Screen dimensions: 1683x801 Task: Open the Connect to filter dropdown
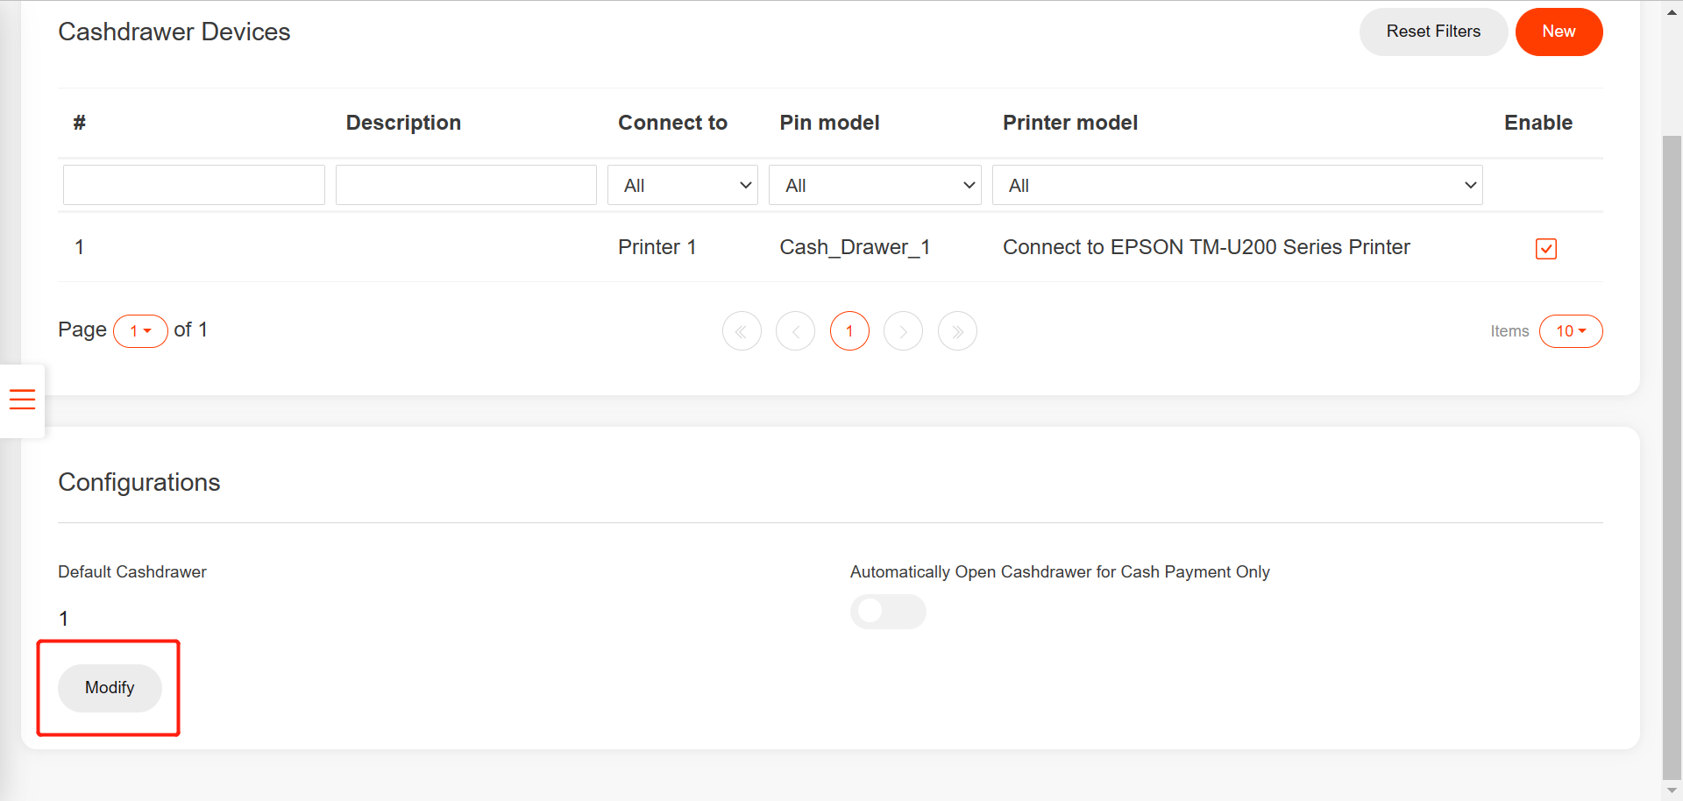click(682, 186)
